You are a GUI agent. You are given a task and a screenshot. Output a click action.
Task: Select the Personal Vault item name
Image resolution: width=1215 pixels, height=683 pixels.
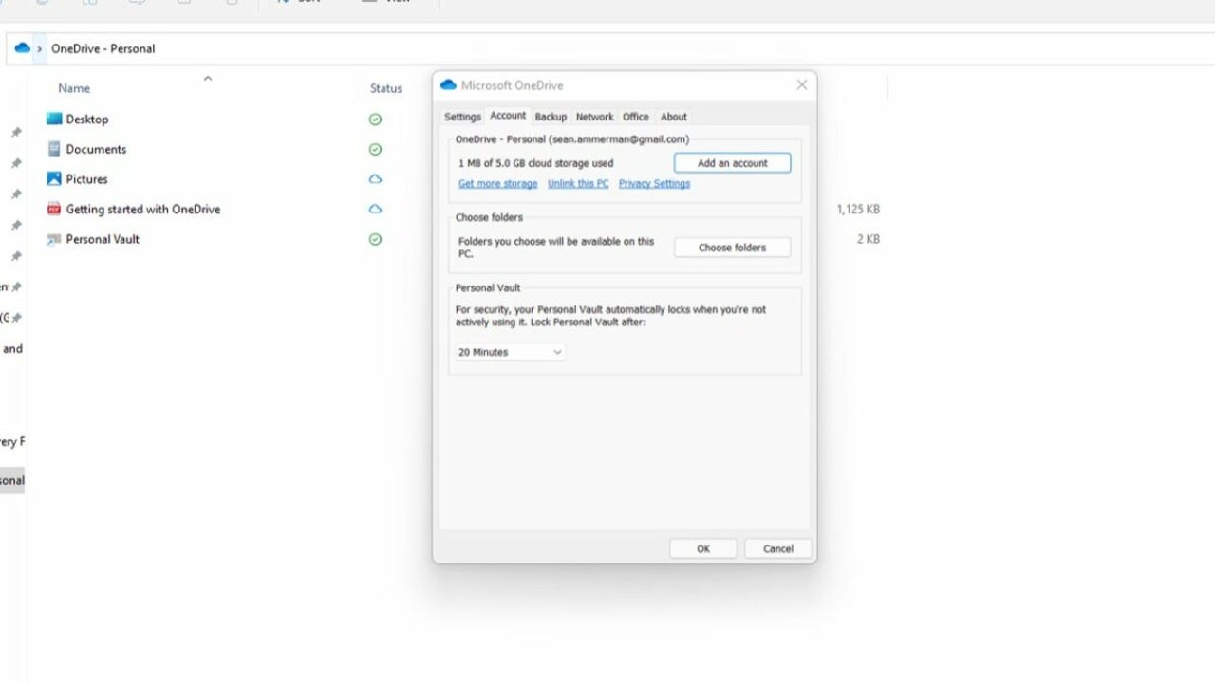(103, 239)
